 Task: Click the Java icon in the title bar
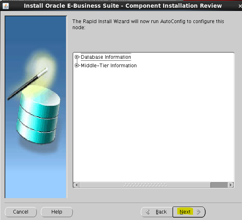6,6
